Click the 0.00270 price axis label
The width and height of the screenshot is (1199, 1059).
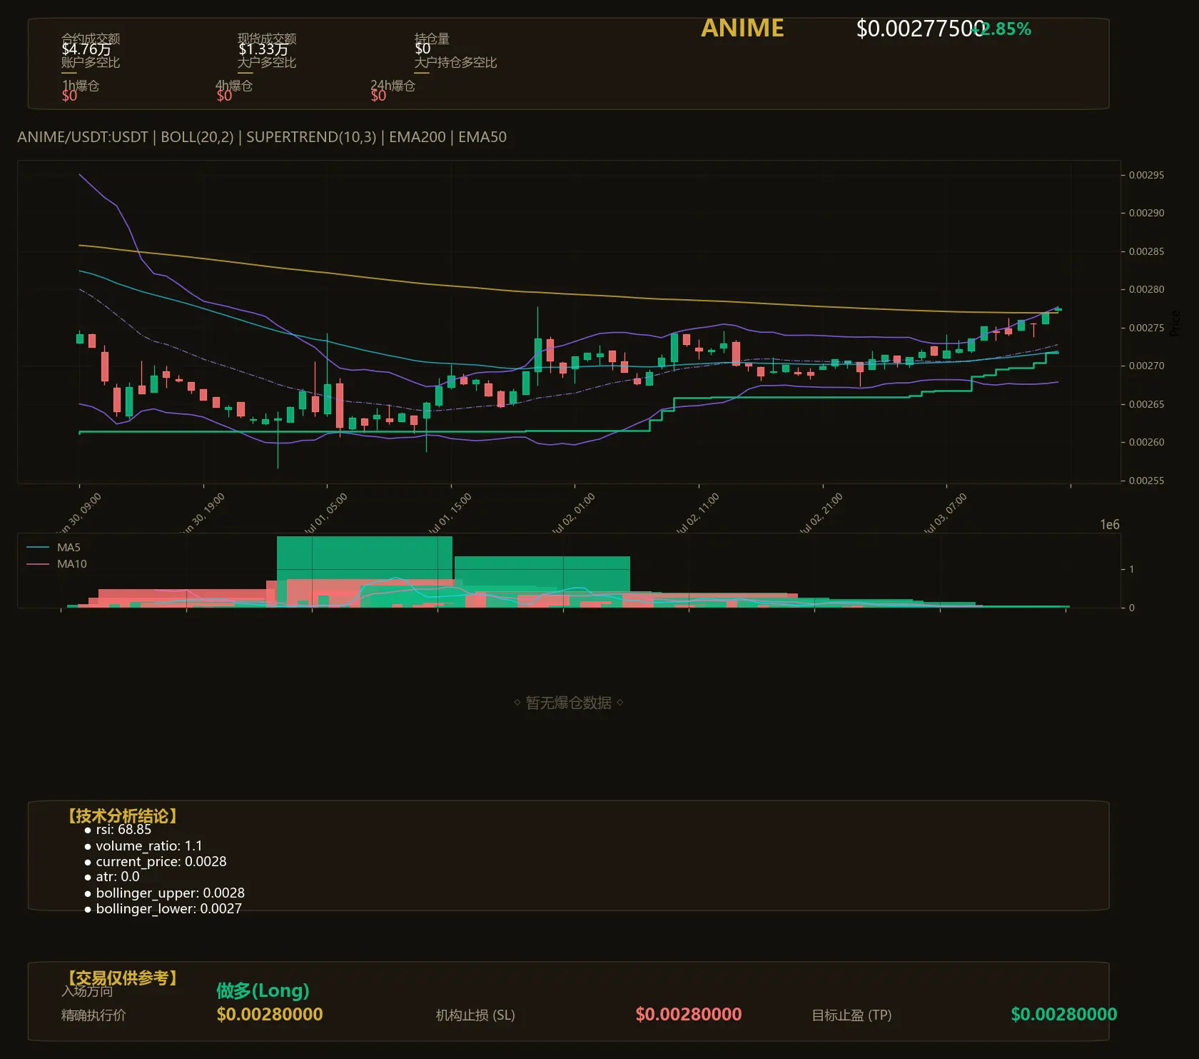pyautogui.click(x=1146, y=366)
